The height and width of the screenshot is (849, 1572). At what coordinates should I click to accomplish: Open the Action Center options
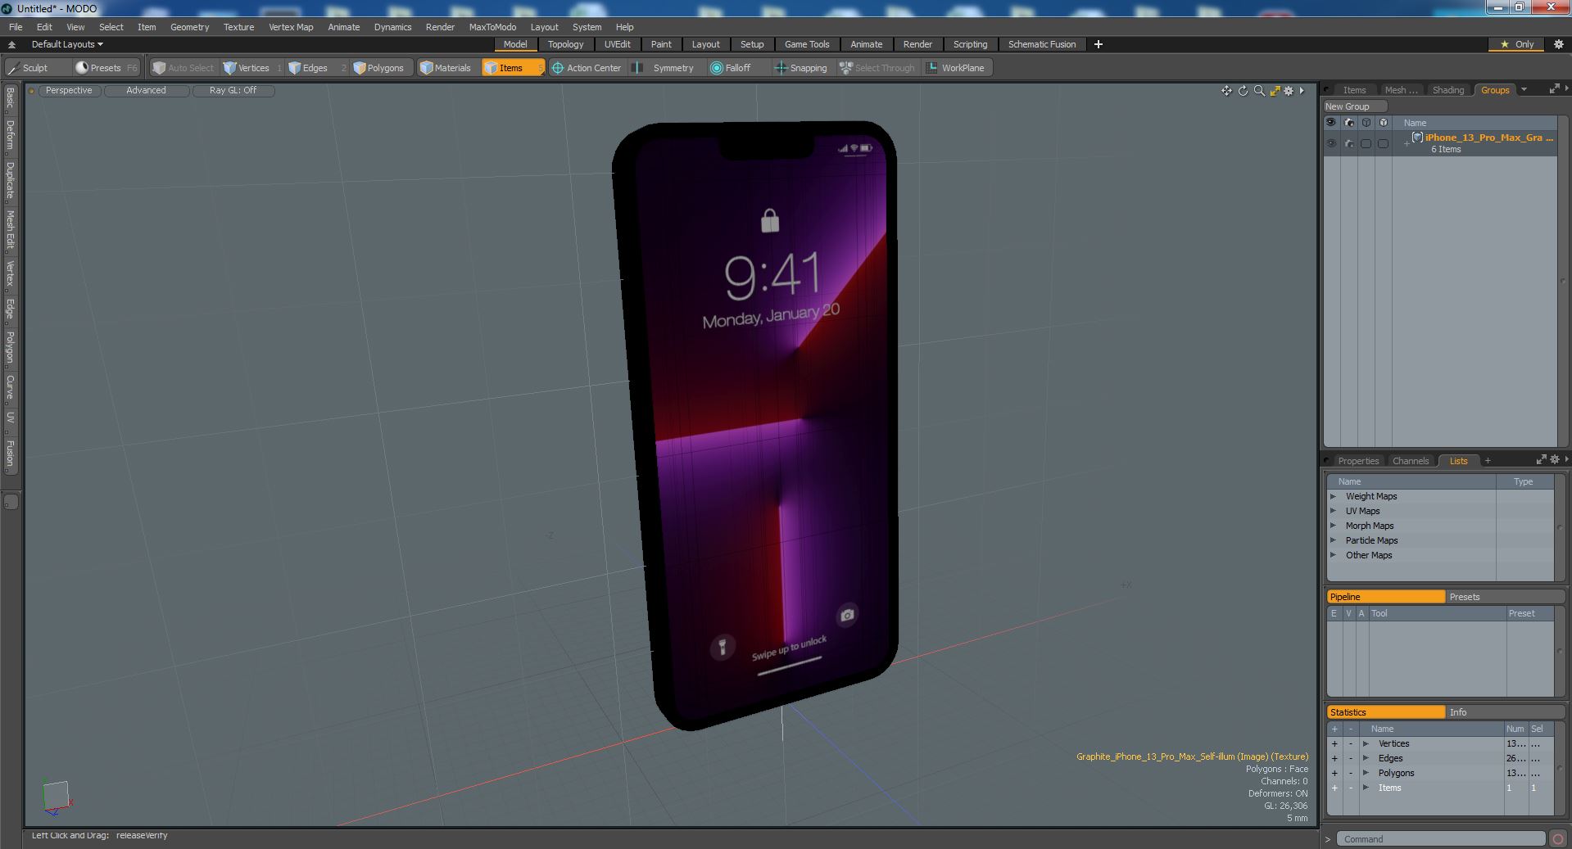587,68
